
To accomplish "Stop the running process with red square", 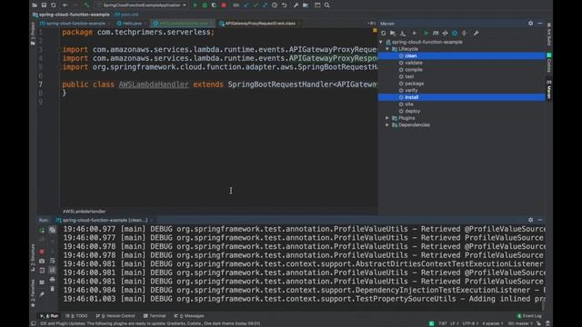I will pyautogui.click(x=224, y=5).
